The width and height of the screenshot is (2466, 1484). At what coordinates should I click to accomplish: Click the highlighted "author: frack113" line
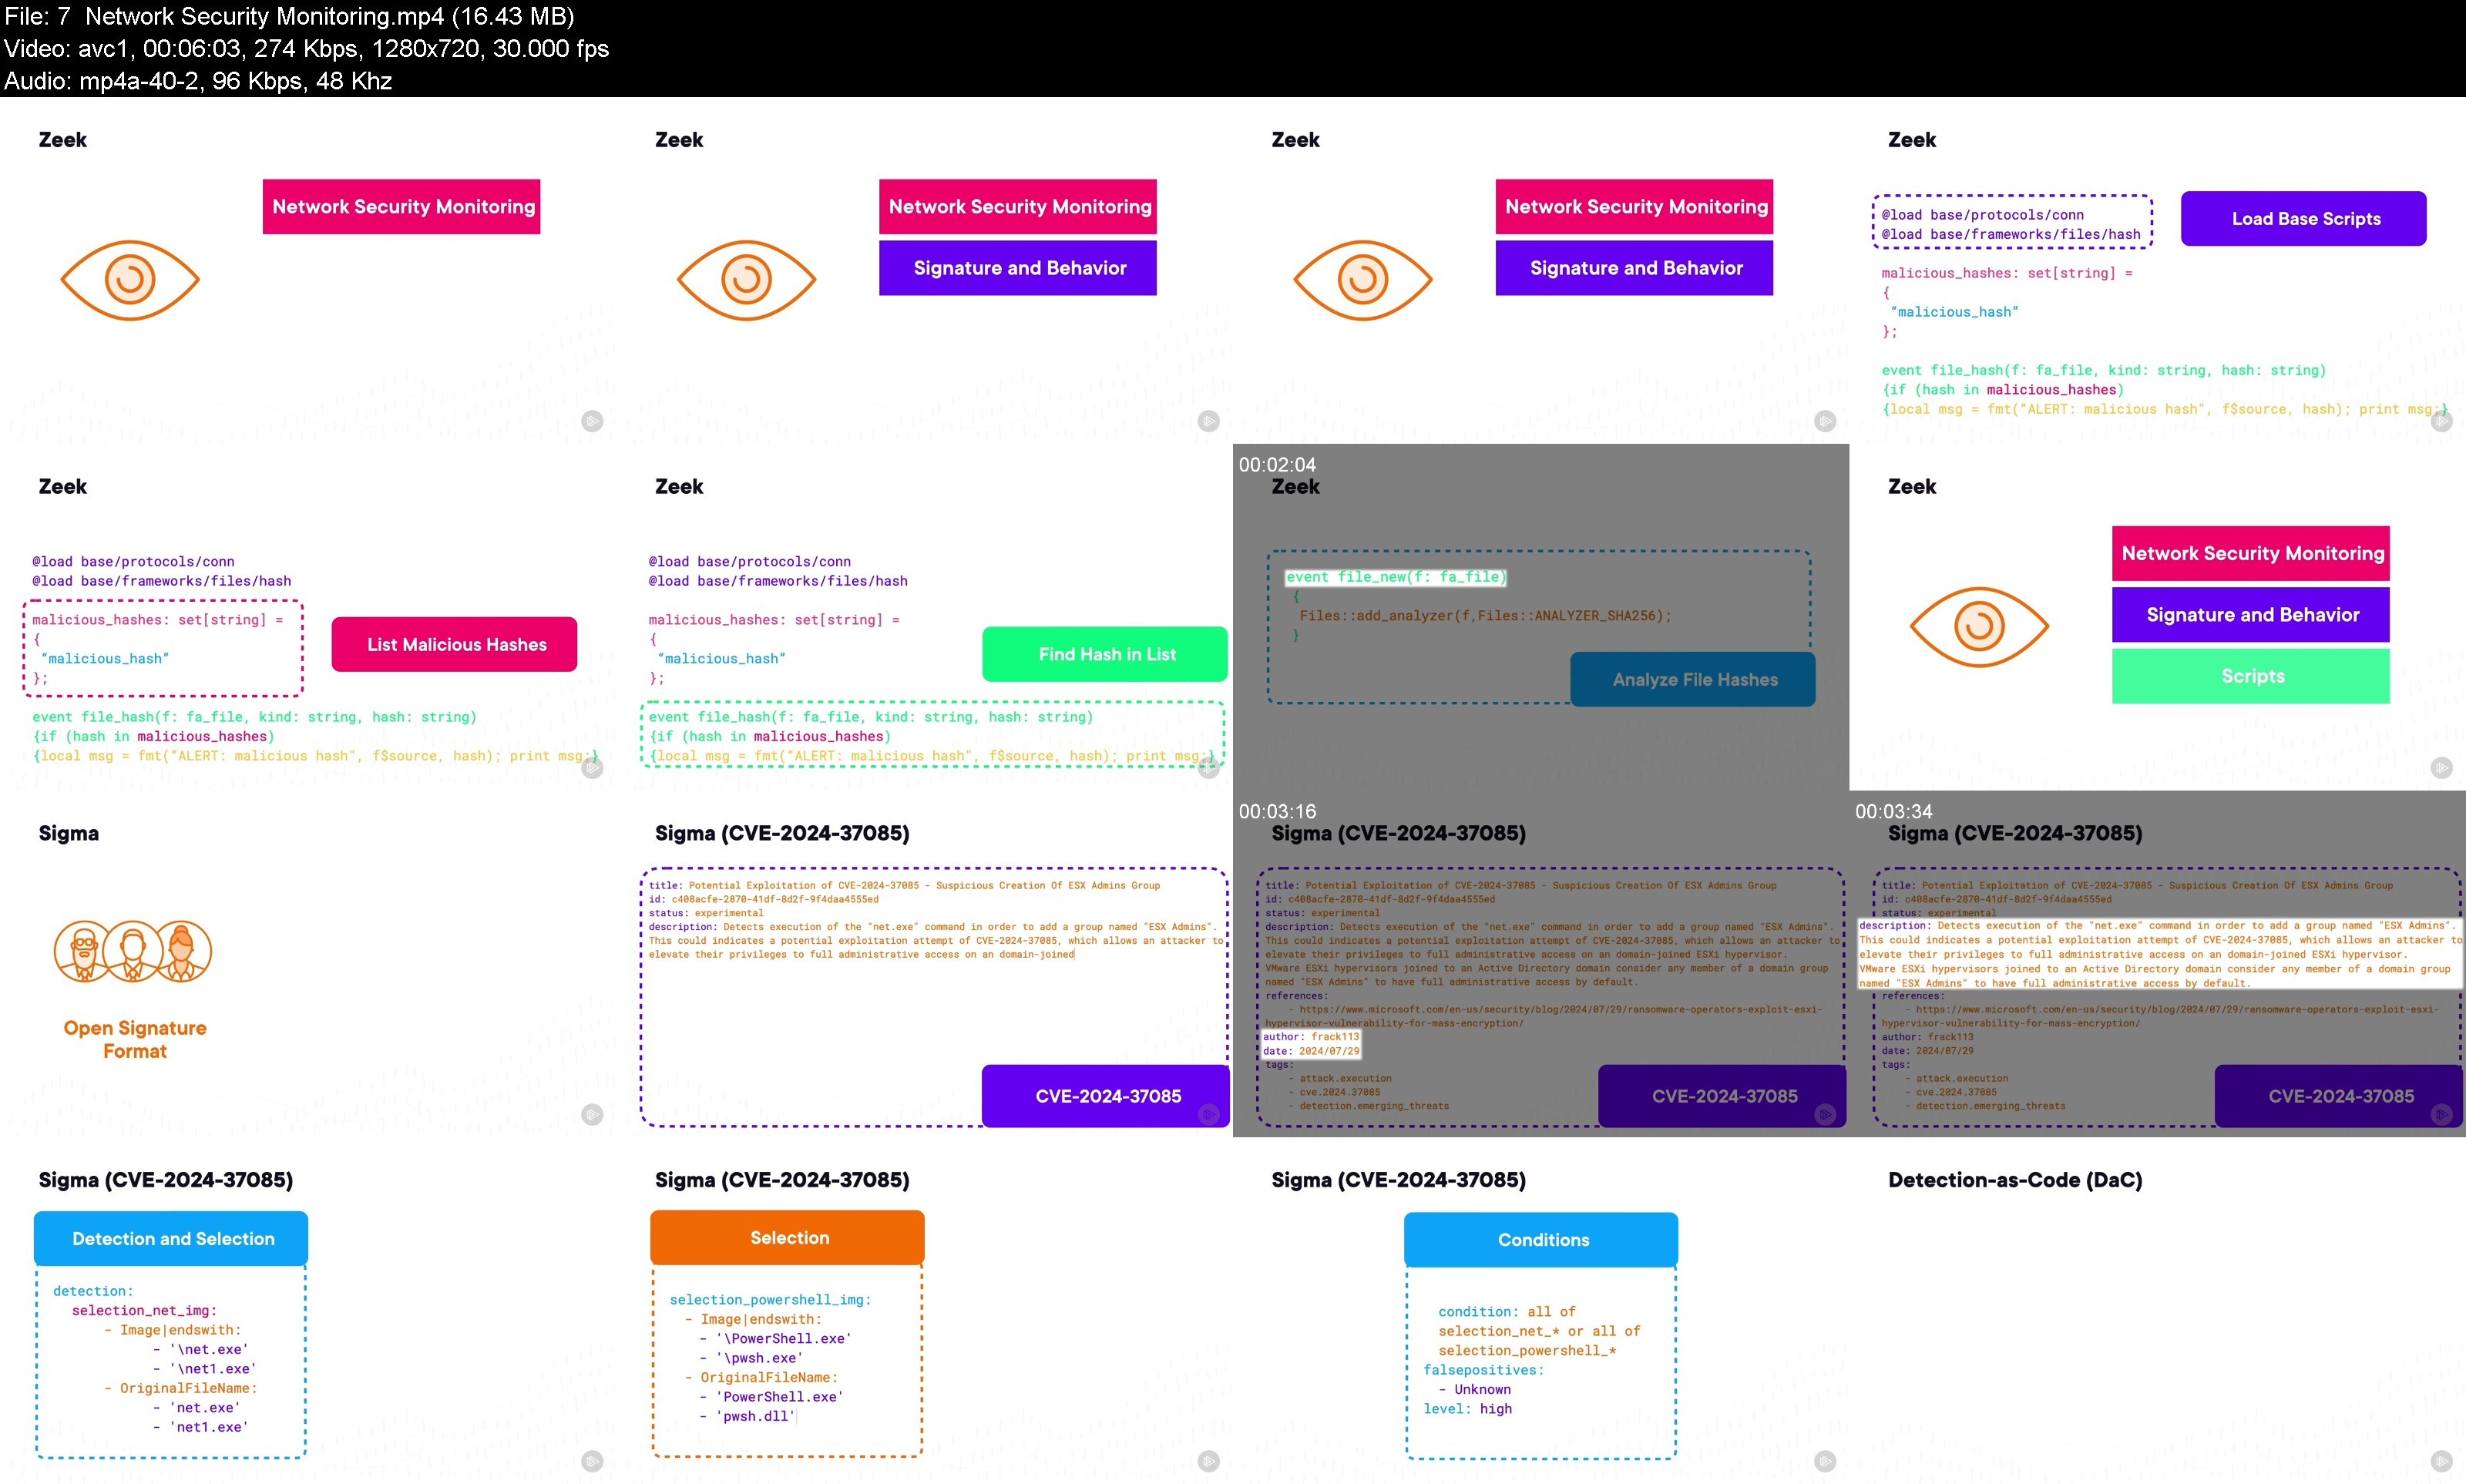coord(1310,1036)
